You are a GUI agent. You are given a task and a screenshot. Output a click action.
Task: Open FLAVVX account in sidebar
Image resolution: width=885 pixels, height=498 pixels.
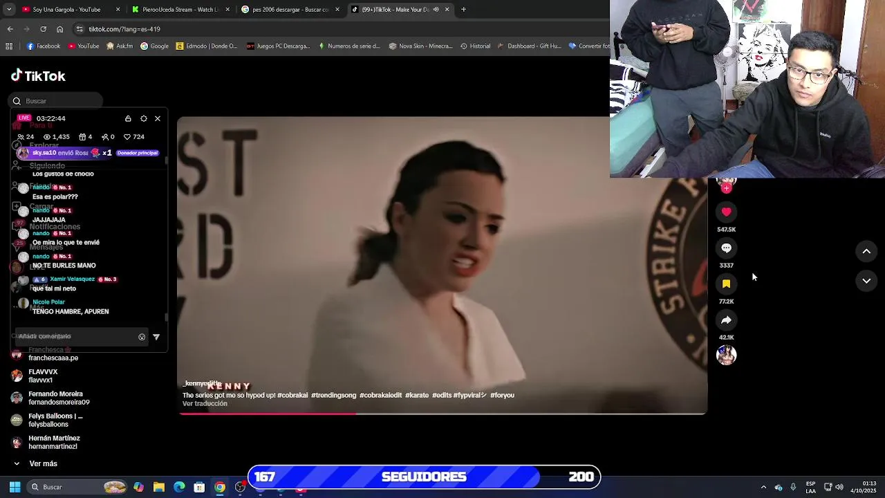click(41, 376)
